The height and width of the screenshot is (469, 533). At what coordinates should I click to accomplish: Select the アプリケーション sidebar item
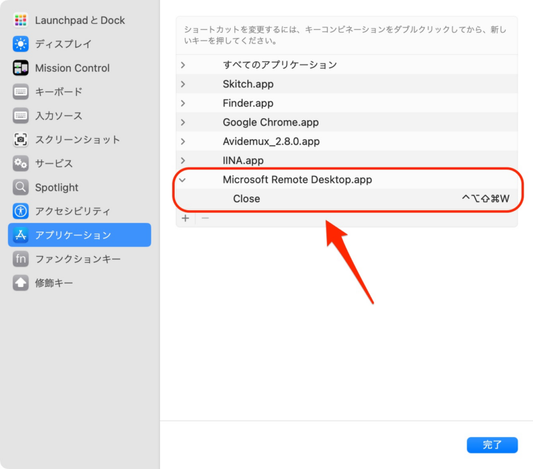(x=79, y=235)
